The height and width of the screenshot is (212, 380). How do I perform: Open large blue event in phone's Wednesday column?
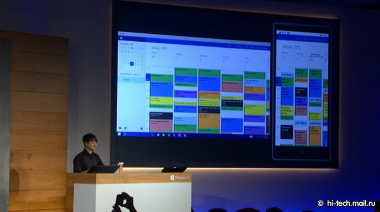click(316, 88)
